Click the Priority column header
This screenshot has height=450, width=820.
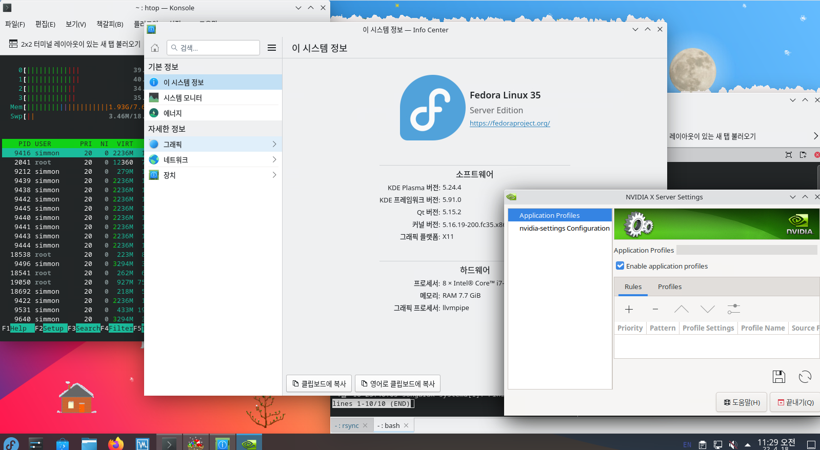coord(630,328)
